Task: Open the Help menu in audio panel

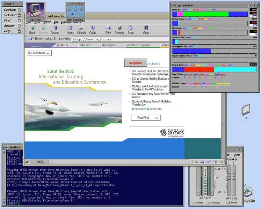Action: [x=237, y=155]
